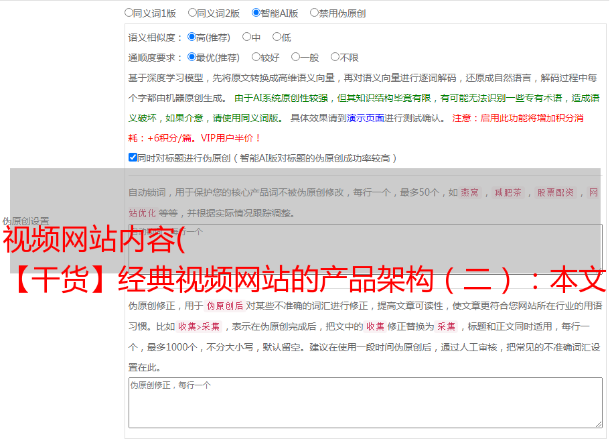This screenshot has height=441, width=610.
Task: Click the 基于深度学习模型 description text
Action: 166,78
